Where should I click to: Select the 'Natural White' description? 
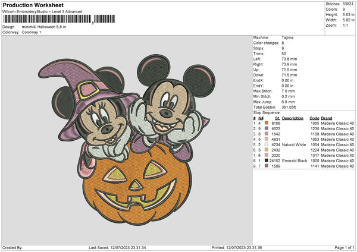(x=294, y=144)
